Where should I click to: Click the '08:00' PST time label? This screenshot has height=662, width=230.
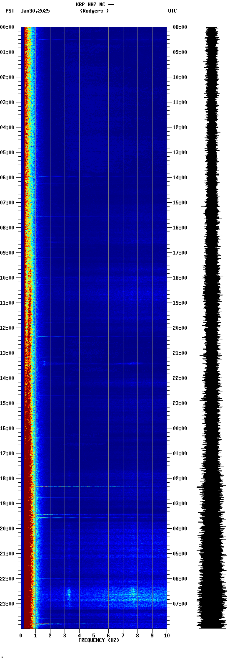[x=7, y=228]
